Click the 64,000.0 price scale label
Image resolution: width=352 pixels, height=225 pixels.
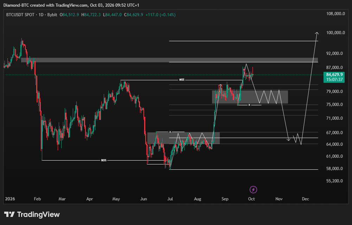tap(334, 144)
